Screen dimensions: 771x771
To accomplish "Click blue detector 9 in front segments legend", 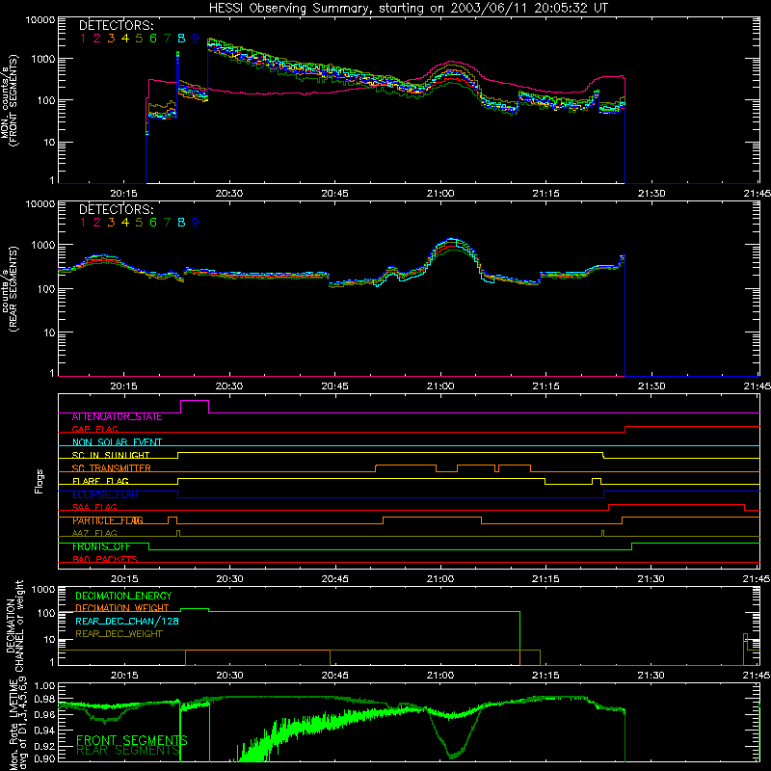I will point(196,39).
